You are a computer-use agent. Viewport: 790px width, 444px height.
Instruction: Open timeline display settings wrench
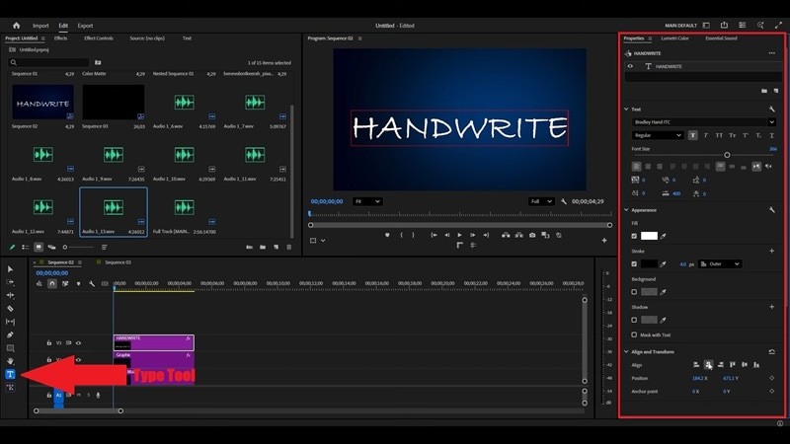(92, 284)
